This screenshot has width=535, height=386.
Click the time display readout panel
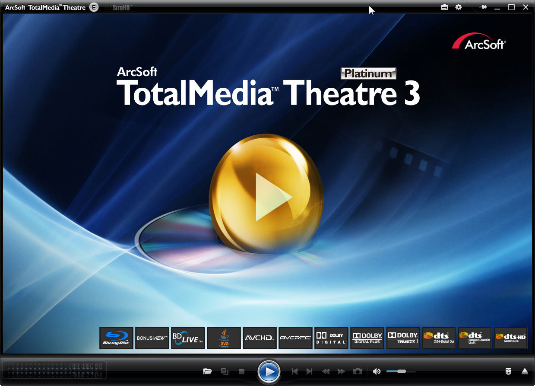54,370
